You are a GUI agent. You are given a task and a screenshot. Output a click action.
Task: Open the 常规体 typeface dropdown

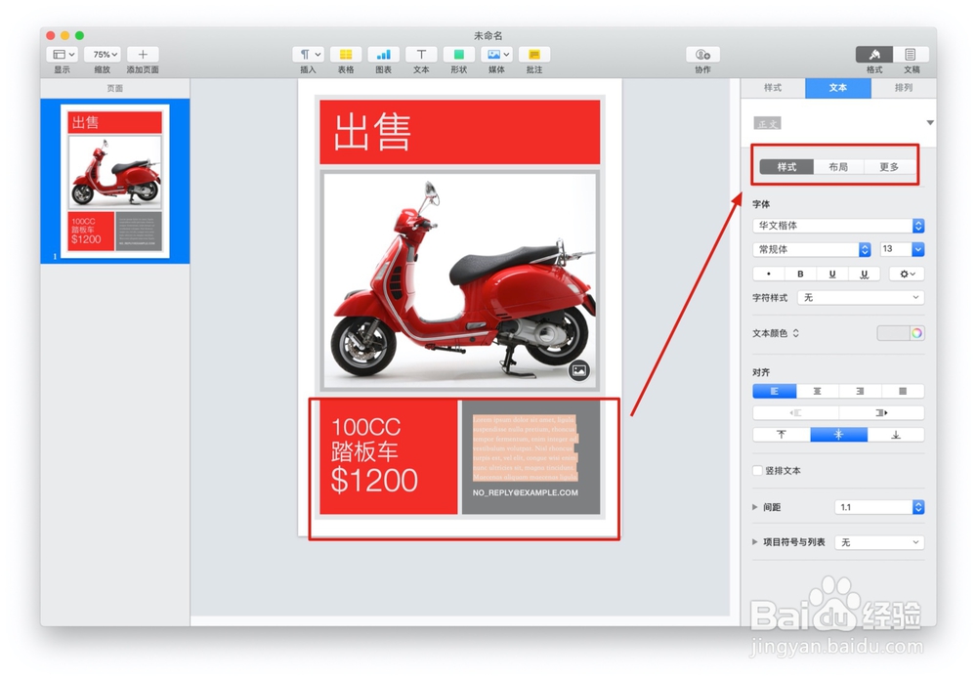click(812, 249)
